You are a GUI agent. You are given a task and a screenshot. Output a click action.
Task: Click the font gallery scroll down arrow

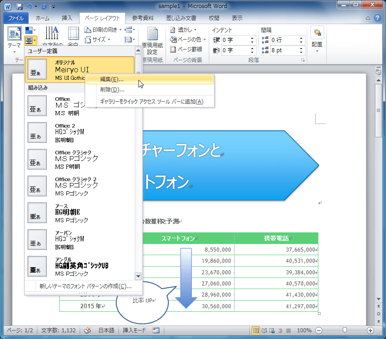point(138,276)
